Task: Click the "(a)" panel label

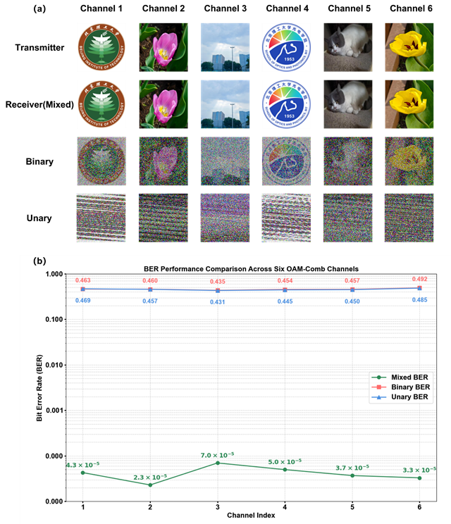Action: [39, 8]
